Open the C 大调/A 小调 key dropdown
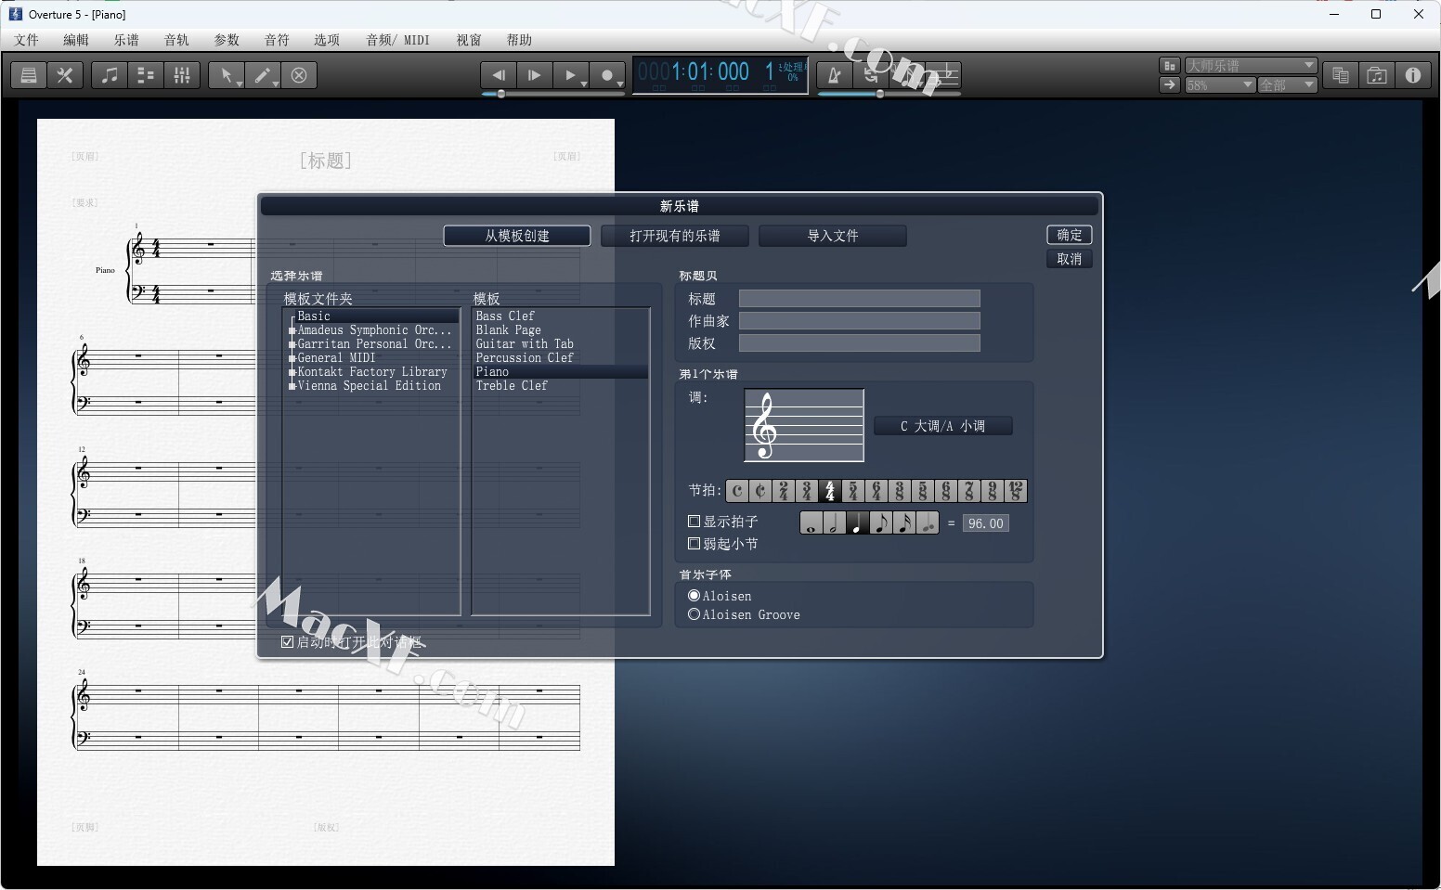 point(942,426)
